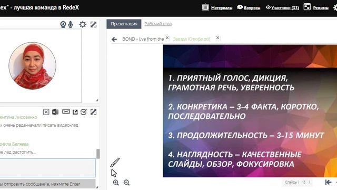Click the Вопросы speech bubble icon
Image resolution: width=337 pixels, height=190 pixels.
tap(240, 7)
